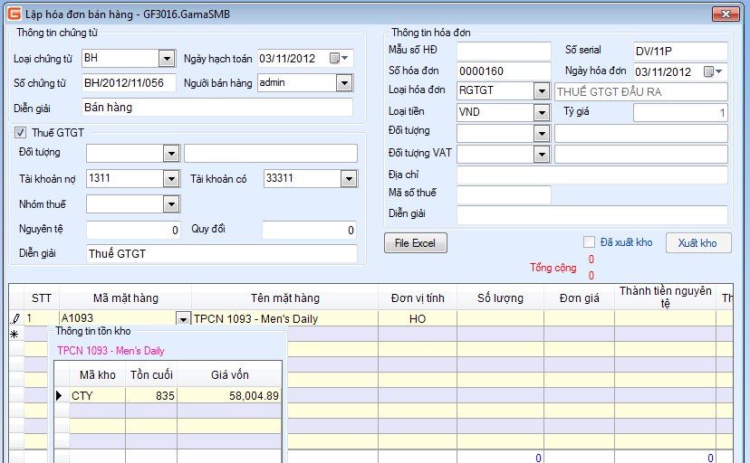Expand the Loại chứng từ dropdown
The height and width of the screenshot is (463, 750).
point(166,59)
